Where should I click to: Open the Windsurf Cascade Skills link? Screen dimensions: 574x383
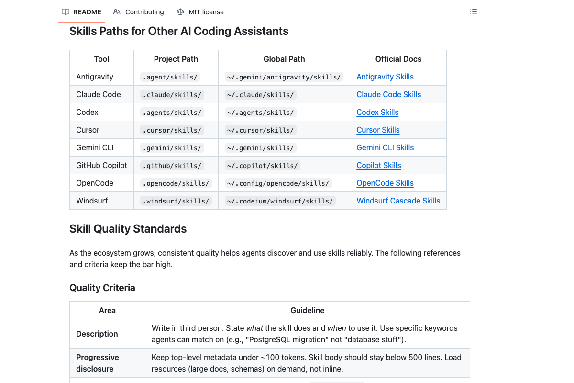tap(398, 201)
